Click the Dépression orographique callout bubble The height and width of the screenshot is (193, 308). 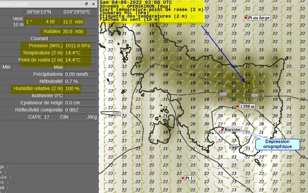277,144
